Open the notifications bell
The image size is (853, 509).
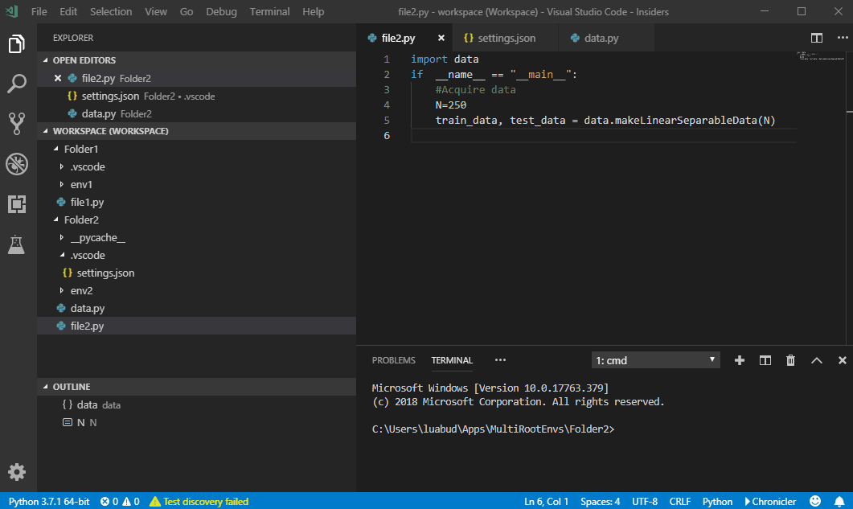[x=839, y=502]
